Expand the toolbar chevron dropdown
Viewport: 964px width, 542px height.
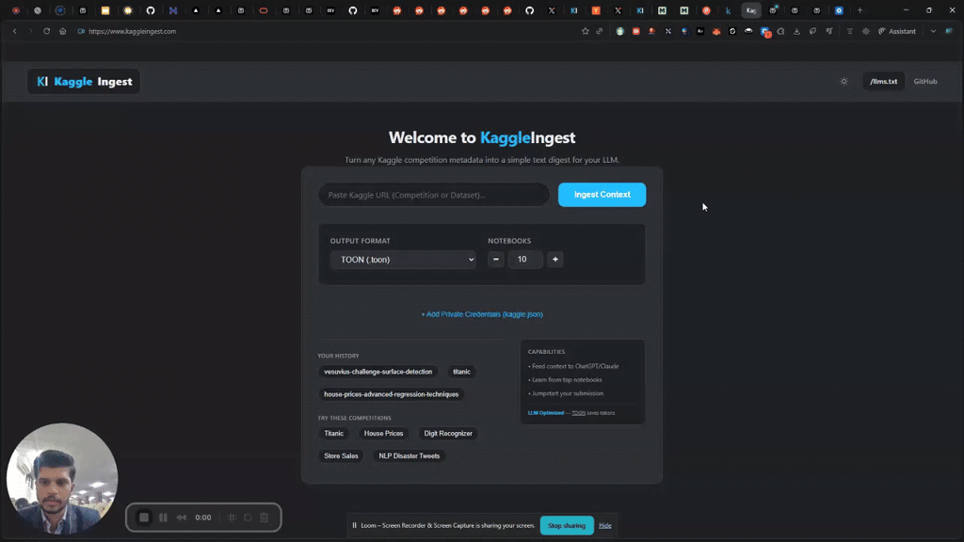coord(933,31)
